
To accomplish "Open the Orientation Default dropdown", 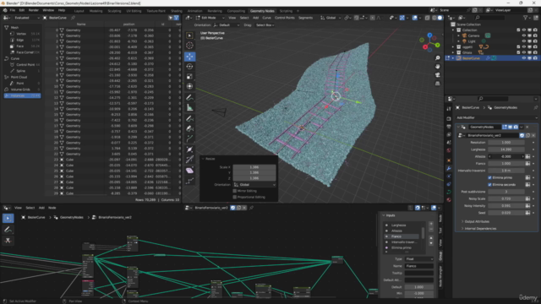I will point(227,25).
